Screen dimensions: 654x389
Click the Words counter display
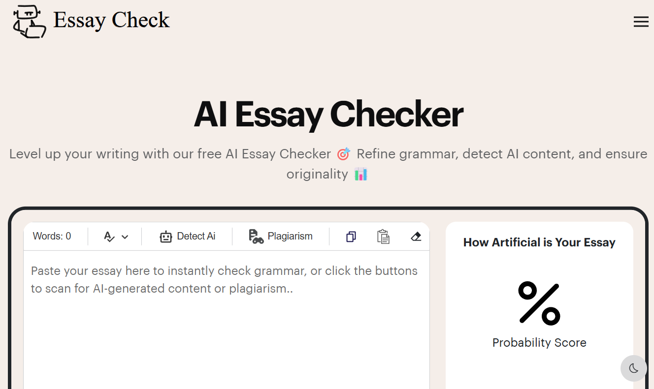click(x=52, y=236)
